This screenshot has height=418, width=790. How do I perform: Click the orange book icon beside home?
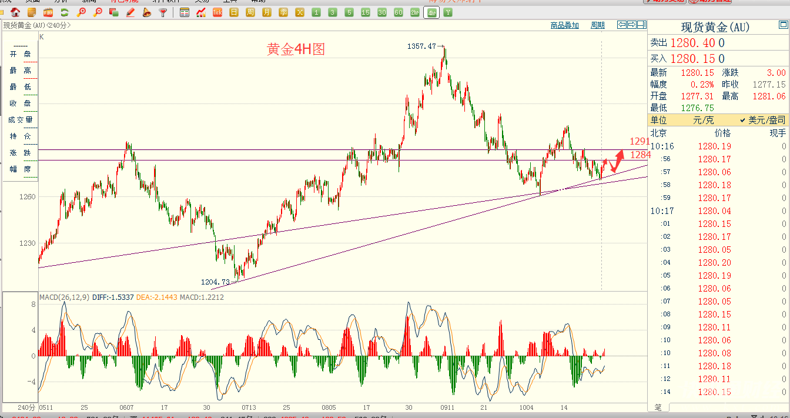[x=32, y=12]
